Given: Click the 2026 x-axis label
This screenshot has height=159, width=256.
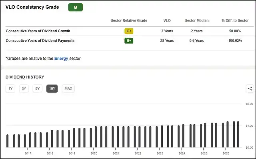Looking at the screenshot, I should [226, 153].
